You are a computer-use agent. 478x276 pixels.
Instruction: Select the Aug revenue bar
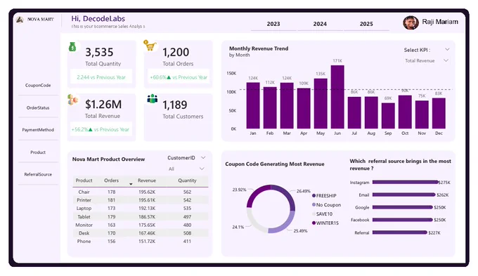[x=371, y=112]
